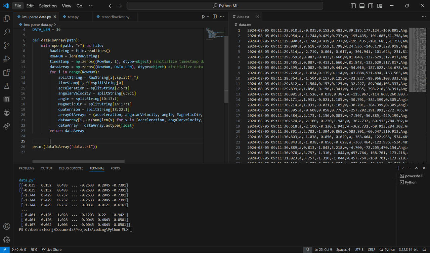This screenshot has width=430, height=253.
Task: Toggle the secondary side bar layout button
Action: point(371,6)
